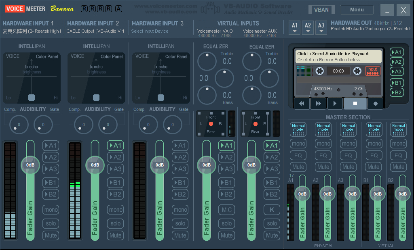Route recorder playback to B1
414x250 pixels.
[x=397, y=83]
